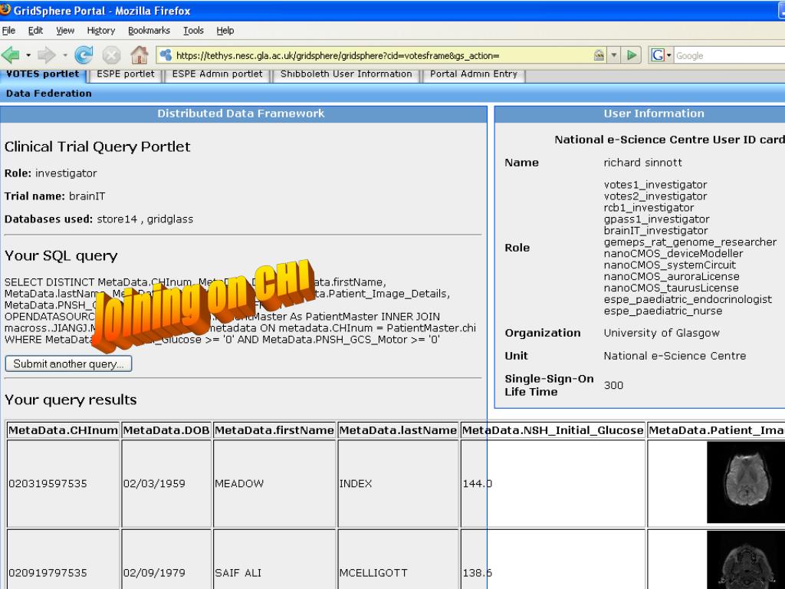
Task: Switch to the ESPE Admin portlet tab
Action: [217, 74]
